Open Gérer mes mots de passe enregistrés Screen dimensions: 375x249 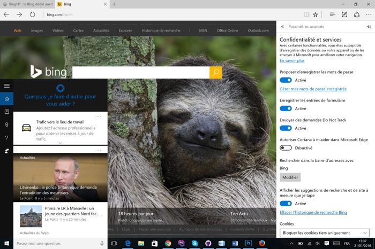tap(313, 89)
